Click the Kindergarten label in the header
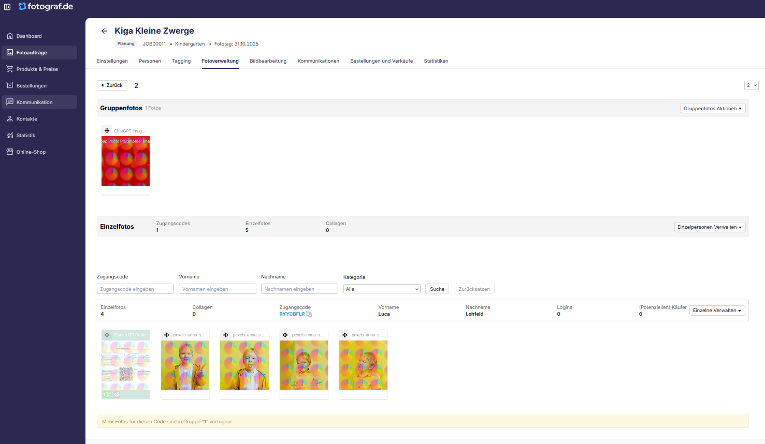Viewport: 765px width, 444px height. pos(190,44)
